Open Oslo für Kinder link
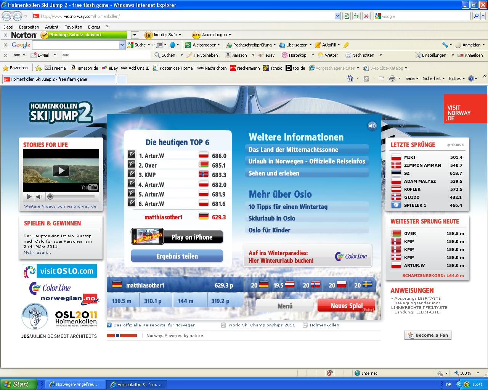The width and height of the screenshot is (488, 390). pos(307,230)
